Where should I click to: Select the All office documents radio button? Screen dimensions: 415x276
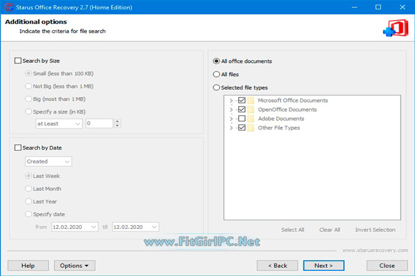click(x=216, y=62)
